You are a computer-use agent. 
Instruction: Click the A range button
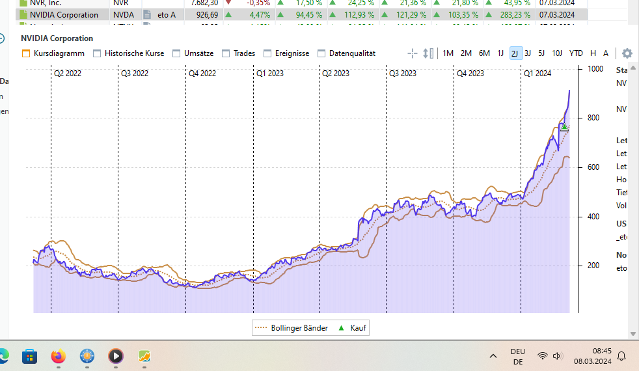click(606, 53)
